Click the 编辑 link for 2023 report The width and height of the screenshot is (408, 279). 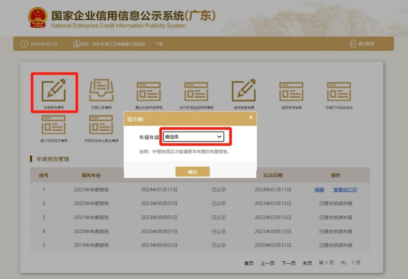[319, 190]
